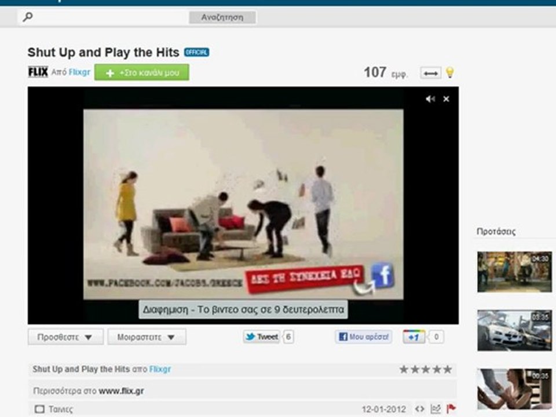The image size is (556, 417).
Task: Click the Facebook icon in the ad
Action: (383, 275)
